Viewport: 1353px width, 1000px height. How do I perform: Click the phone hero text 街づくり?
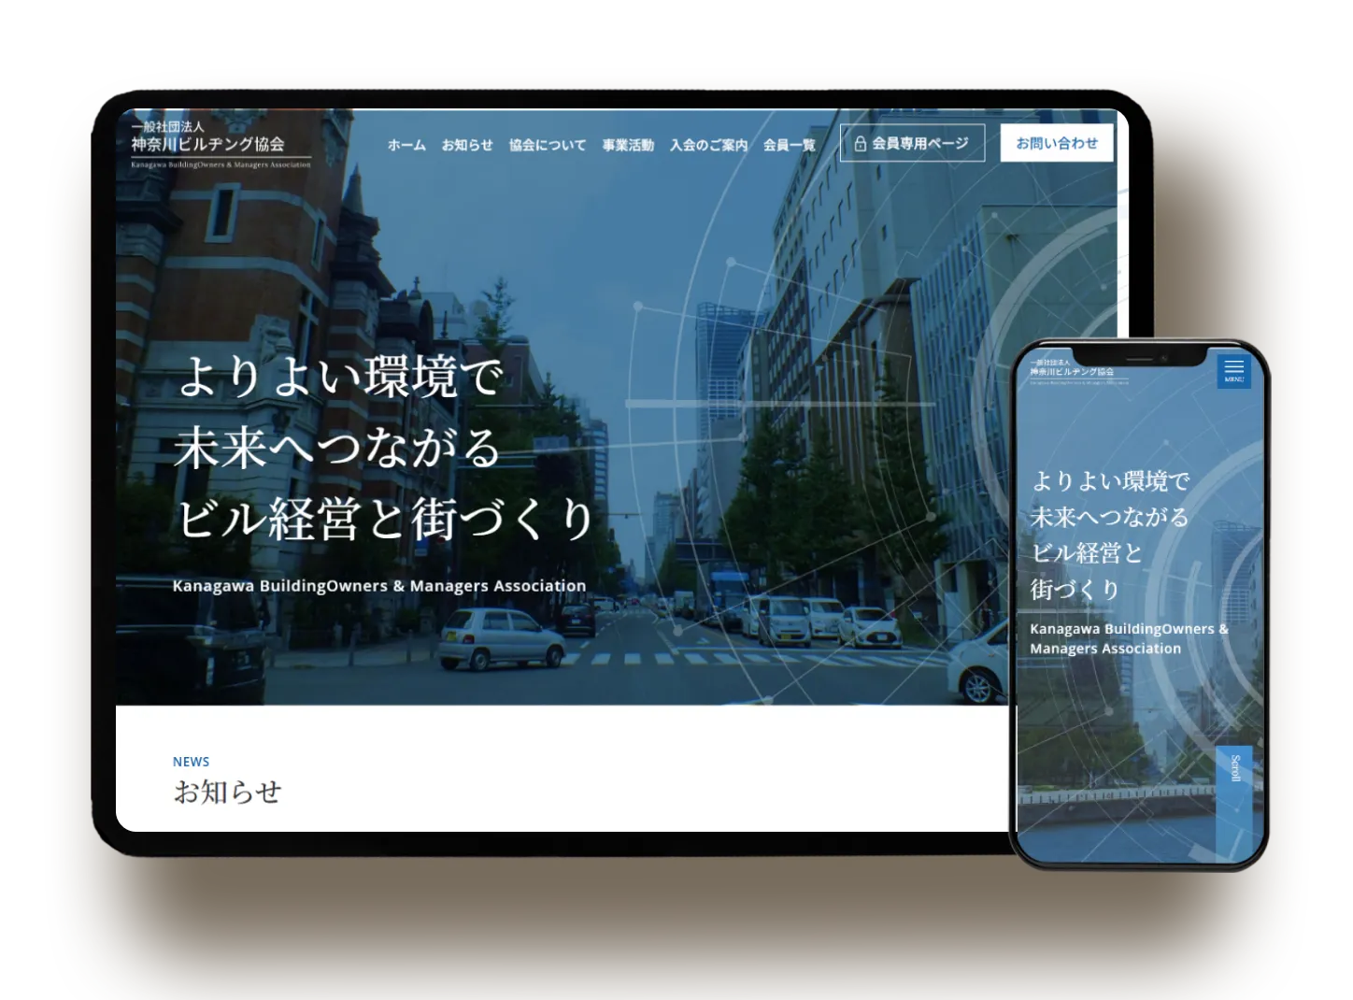coord(1073,589)
